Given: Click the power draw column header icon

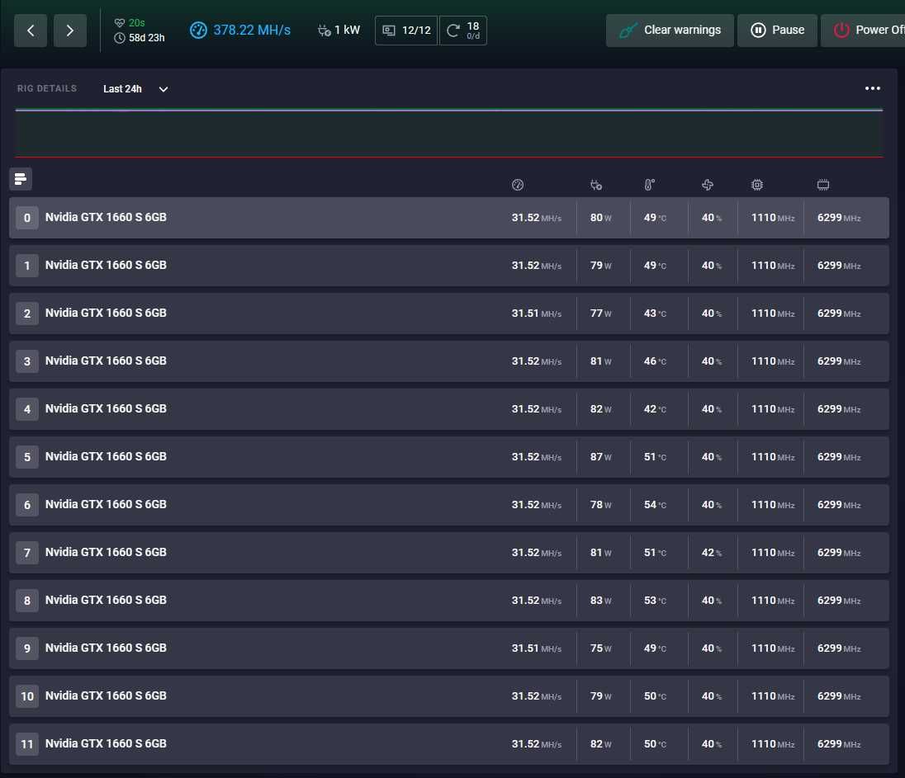Looking at the screenshot, I should click(x=596, y=185).
